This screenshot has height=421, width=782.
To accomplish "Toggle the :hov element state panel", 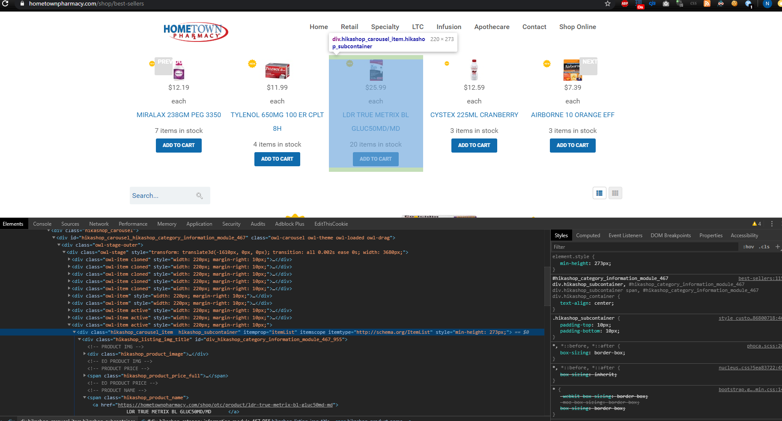I will [x=748, y=247].
